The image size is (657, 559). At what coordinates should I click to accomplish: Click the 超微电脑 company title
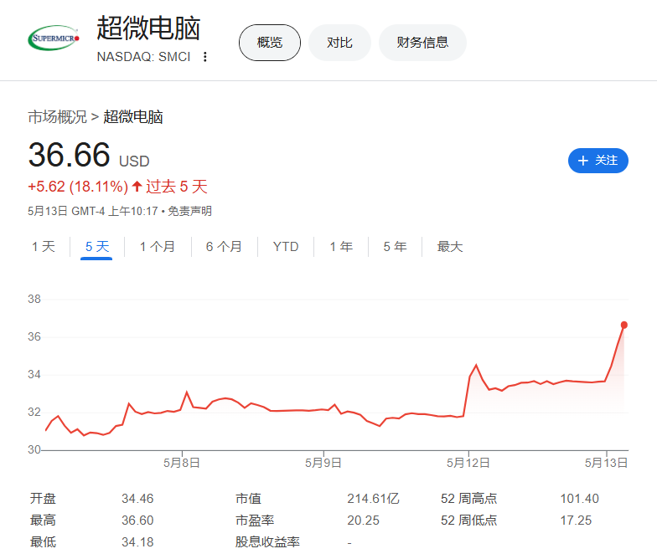coord(148,28)
